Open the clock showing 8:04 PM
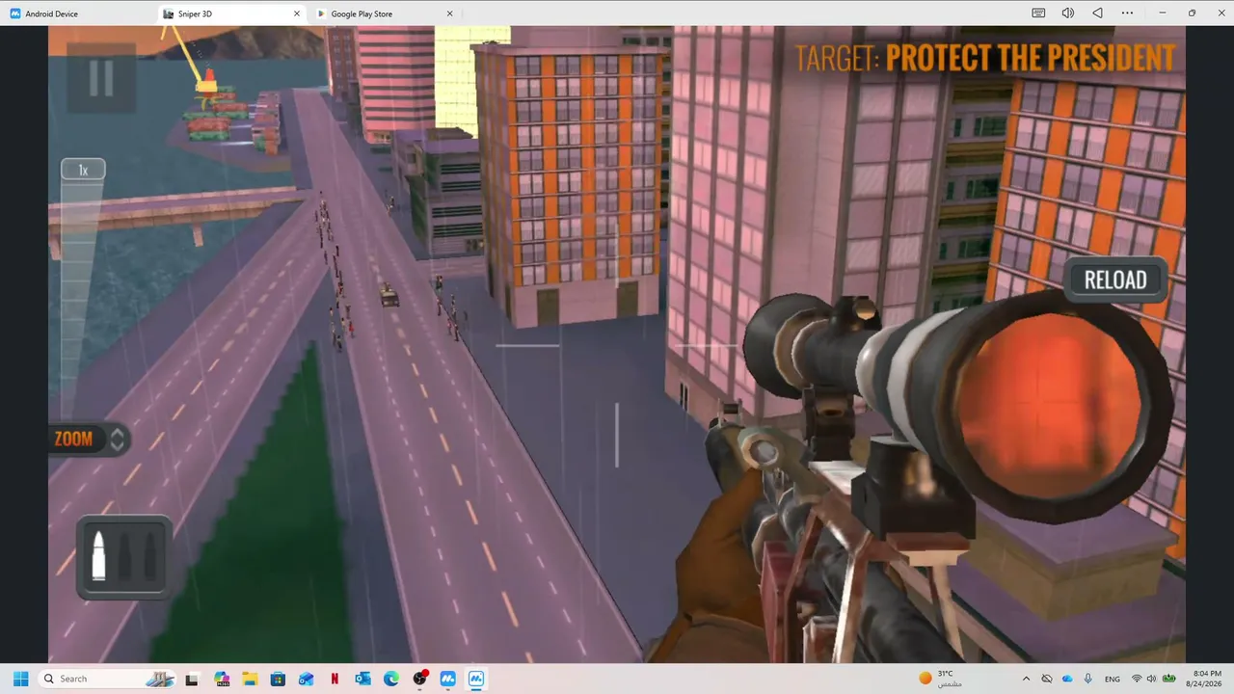 pyautogui.click(x=1206, y=679)
